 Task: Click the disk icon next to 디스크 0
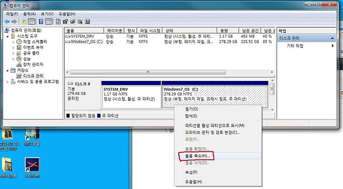click(x=70, y=83)
